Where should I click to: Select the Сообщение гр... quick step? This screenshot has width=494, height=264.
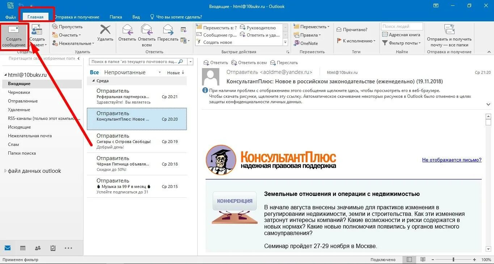217,35
